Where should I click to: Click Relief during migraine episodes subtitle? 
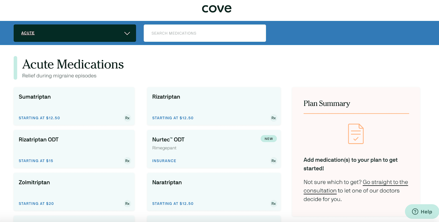point(59,76)
